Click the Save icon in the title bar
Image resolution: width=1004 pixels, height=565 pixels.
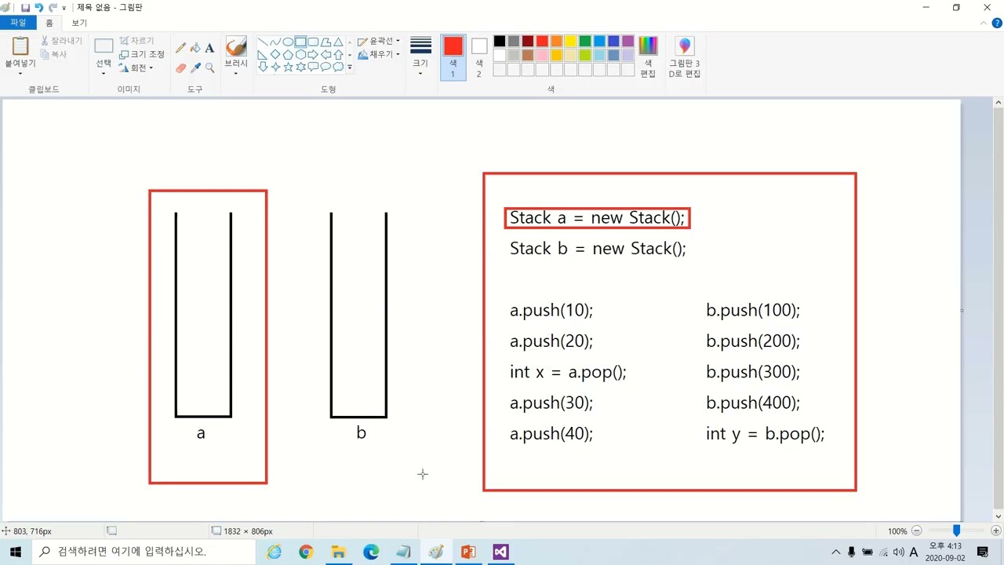click(25, 7)
